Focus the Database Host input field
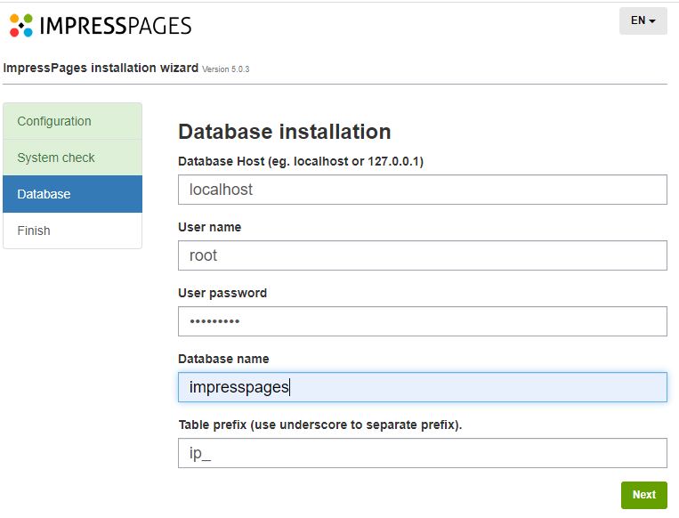 [422, 190]
